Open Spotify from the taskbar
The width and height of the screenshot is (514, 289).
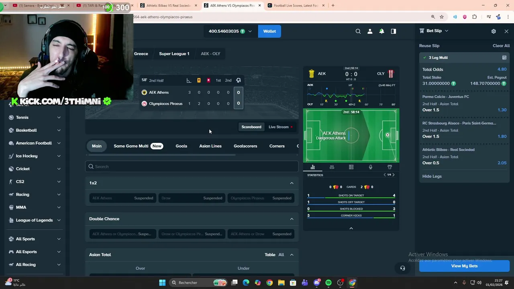tap(328, 283)
